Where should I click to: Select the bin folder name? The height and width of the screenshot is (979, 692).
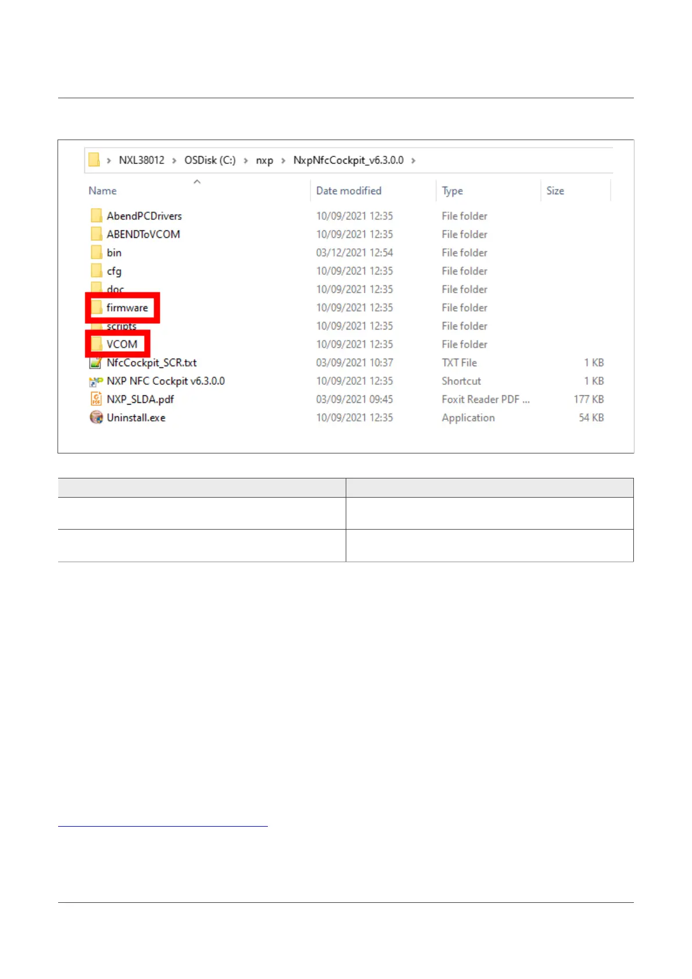(x=114, y=252)
